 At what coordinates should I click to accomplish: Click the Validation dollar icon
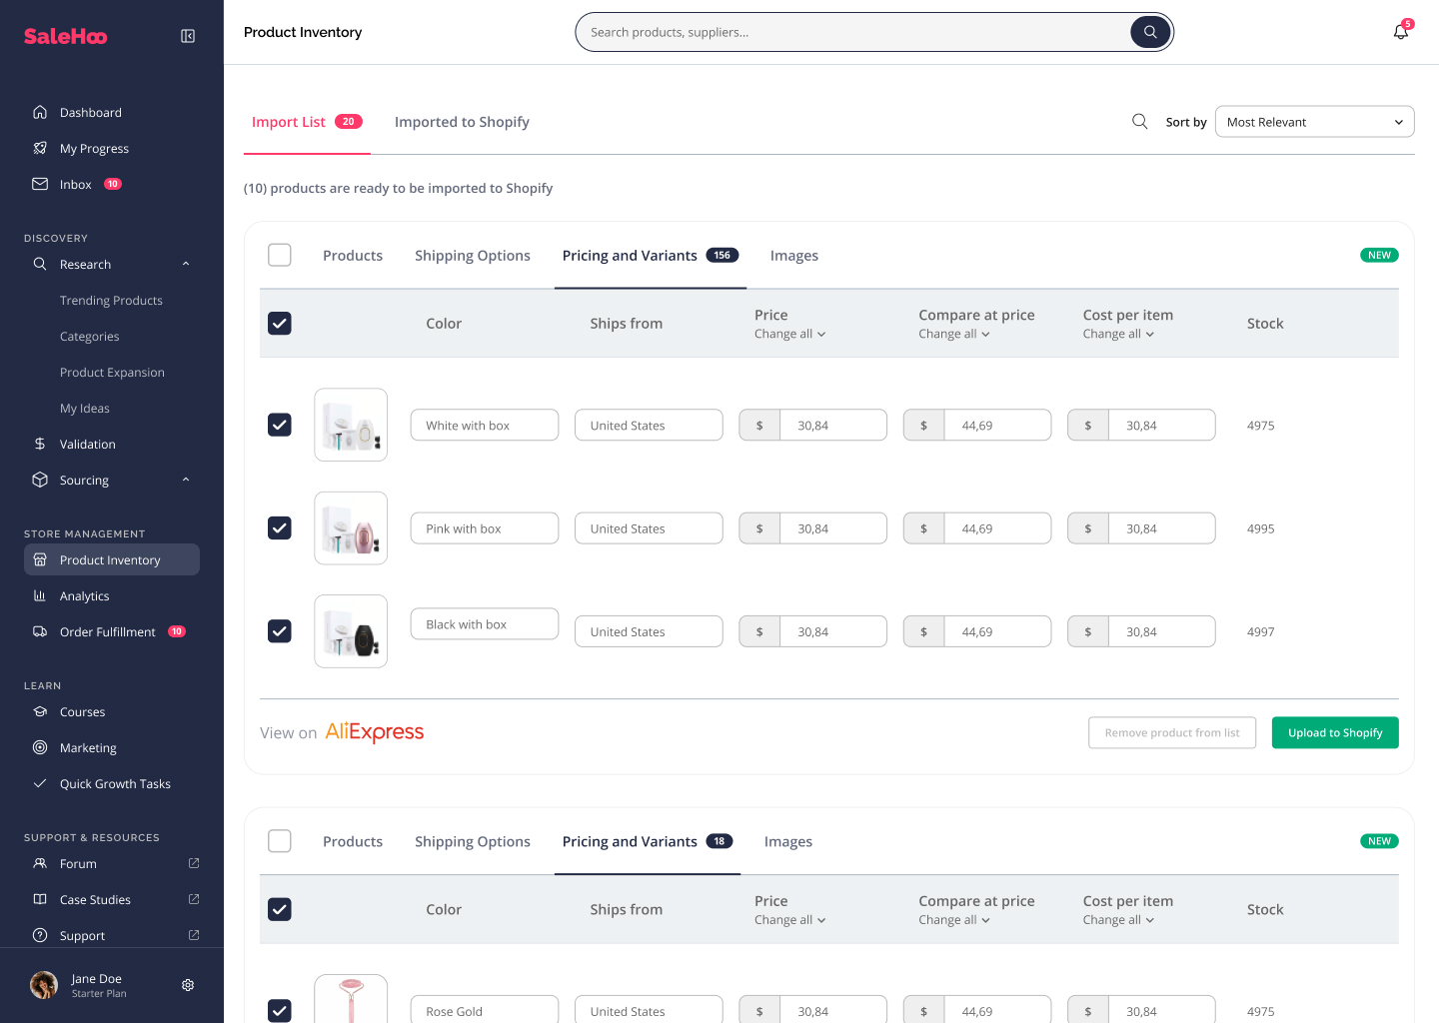click(40, 444)
